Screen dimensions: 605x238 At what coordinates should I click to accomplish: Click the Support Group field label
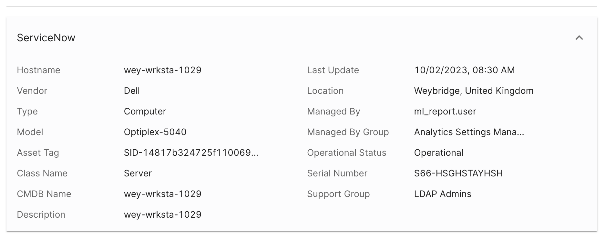(x=338, y=194)
